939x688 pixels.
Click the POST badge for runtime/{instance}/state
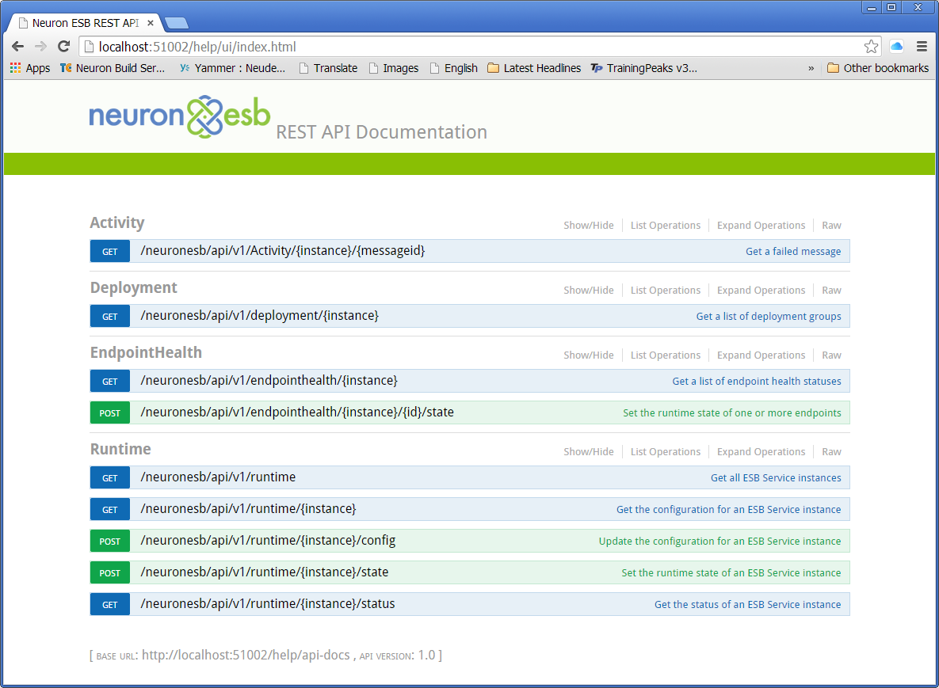109,572
